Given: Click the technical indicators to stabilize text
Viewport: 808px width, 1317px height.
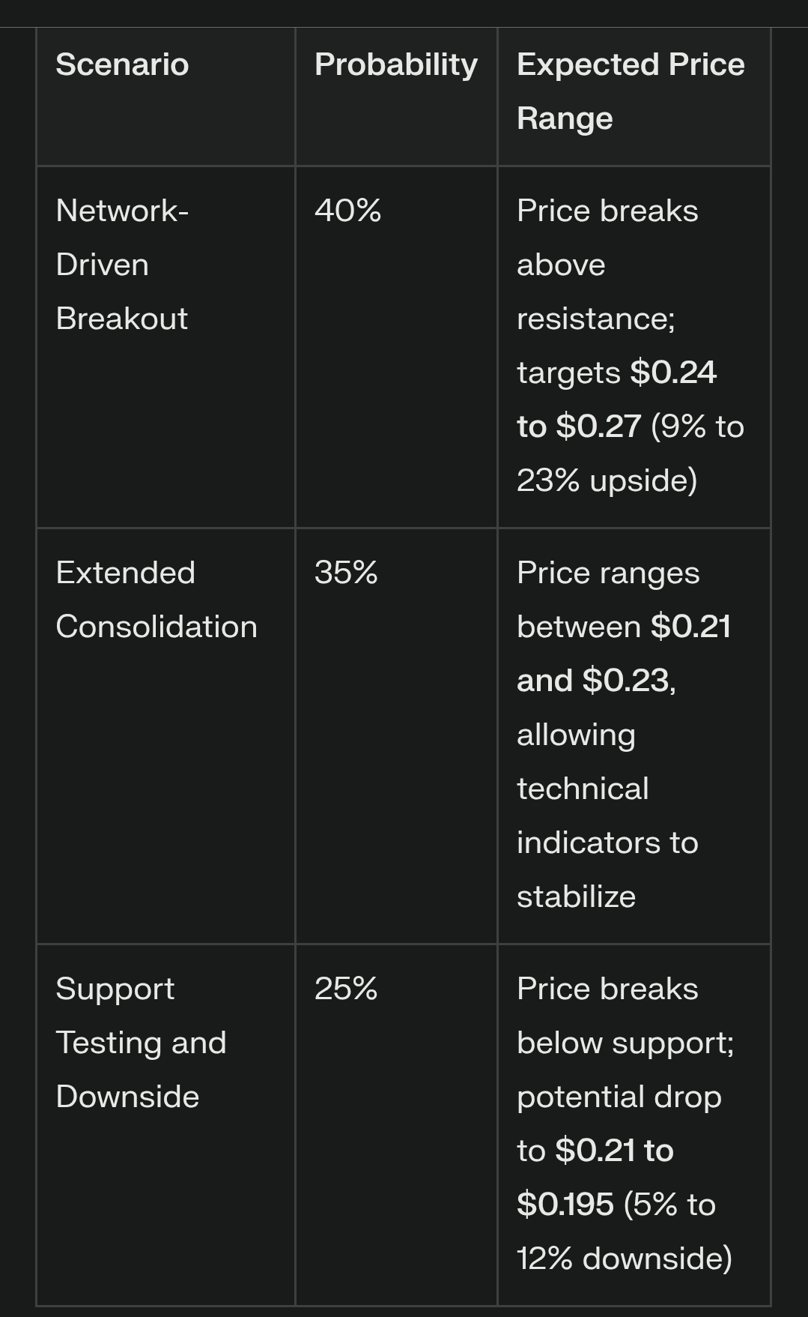Looking at the screenshot, I should (x=607, y=843).
